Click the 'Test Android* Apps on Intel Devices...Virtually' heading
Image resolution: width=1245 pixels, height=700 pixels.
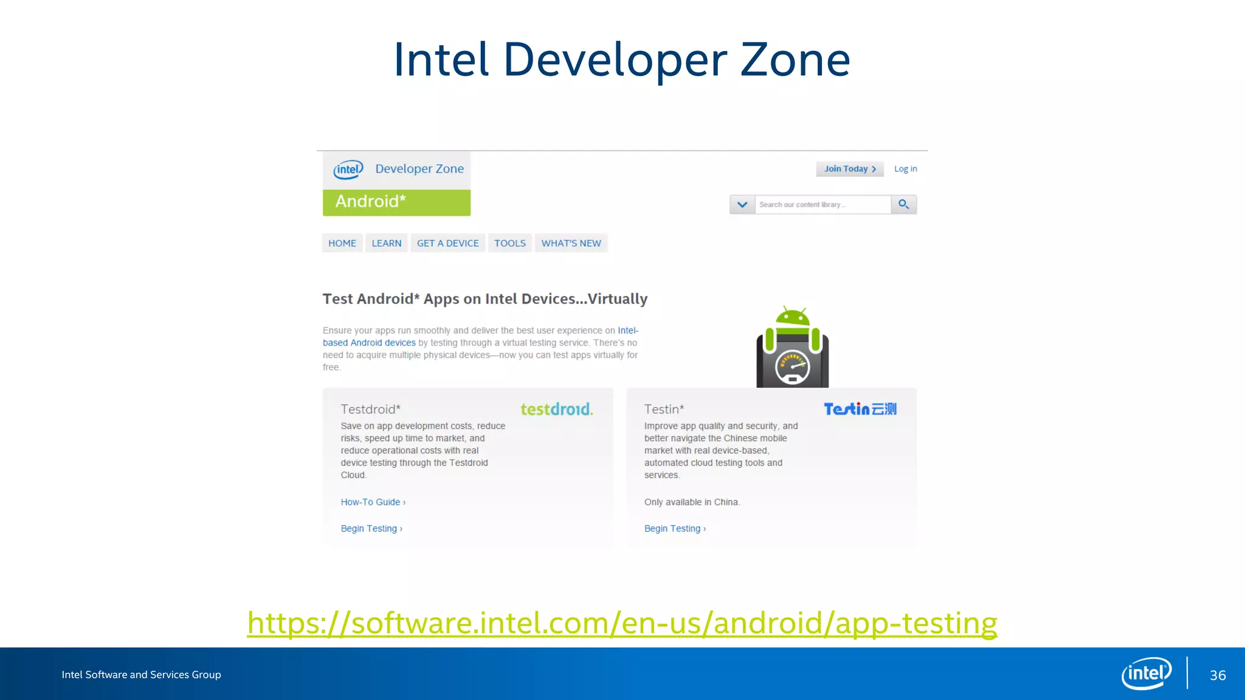pyautogui.click(x=485, y=299)
